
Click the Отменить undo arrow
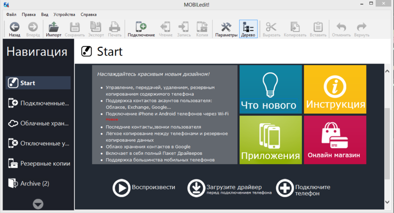coord(341,27)
